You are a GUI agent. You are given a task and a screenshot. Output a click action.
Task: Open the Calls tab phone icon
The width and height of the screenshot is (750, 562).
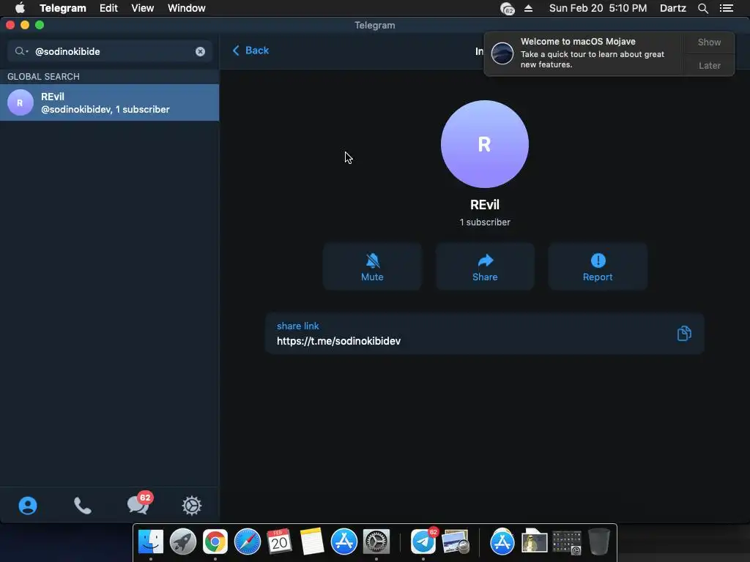(x=82, y=506)
